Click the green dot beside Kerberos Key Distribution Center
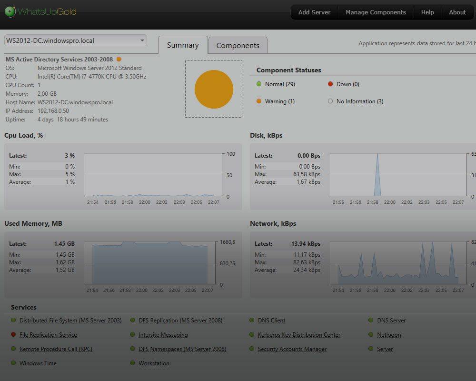 tap(252, 334)
